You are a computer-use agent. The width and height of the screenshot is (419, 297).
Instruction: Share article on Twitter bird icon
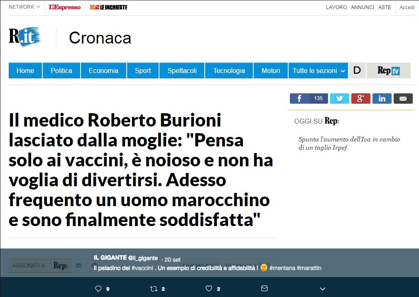click(x=339, y=98)
